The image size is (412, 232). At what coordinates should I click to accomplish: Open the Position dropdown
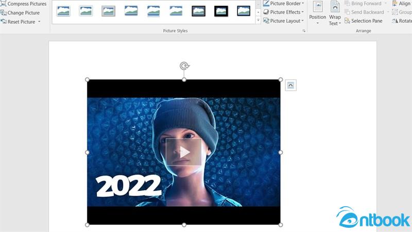coord(317,13)
